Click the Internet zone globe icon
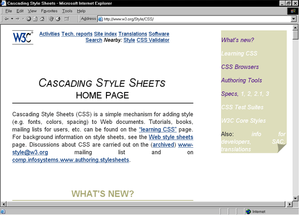299x215 pixels. [248, 211]
